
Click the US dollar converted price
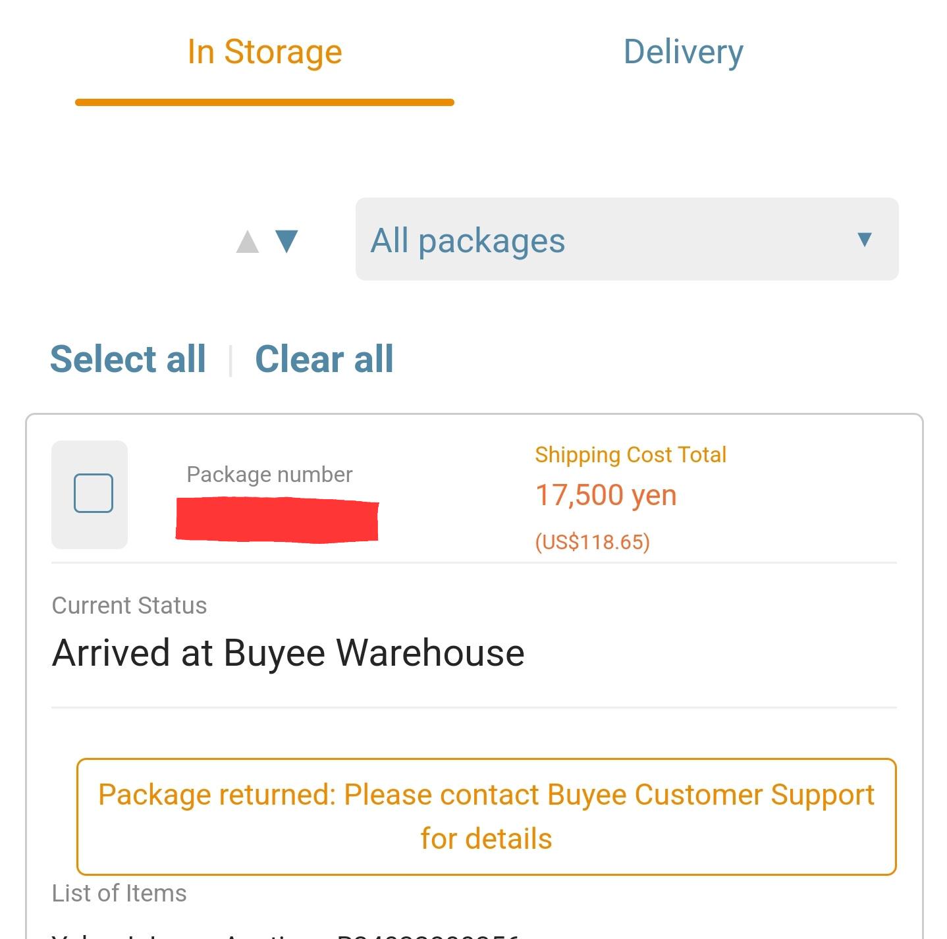pos(593,542)
